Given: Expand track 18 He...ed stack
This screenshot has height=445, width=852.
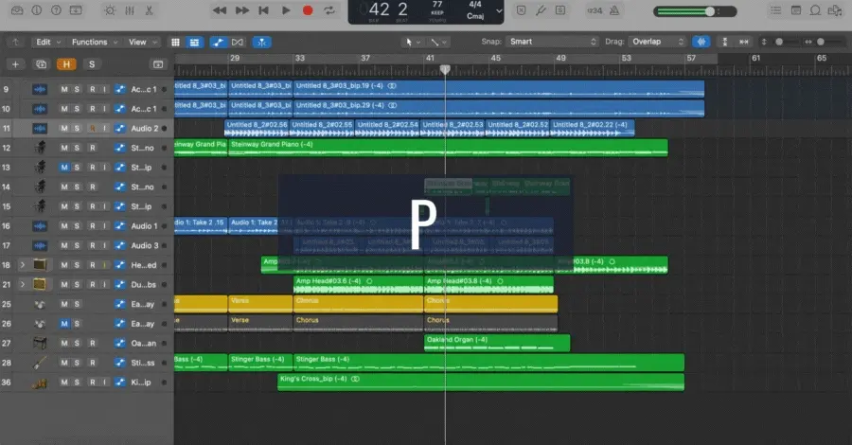Looking at the screenshot, I should [x=23, y=265].
